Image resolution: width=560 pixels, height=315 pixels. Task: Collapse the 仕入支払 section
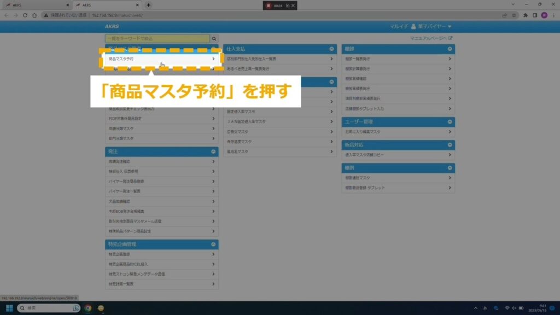pyautogui.click(x=331, y=49)
